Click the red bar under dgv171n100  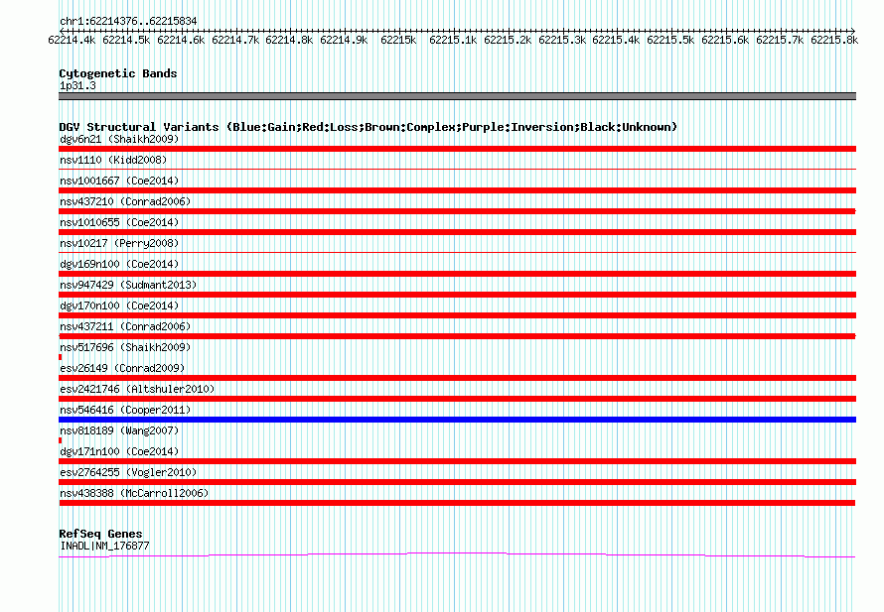(x=457, y=461)
